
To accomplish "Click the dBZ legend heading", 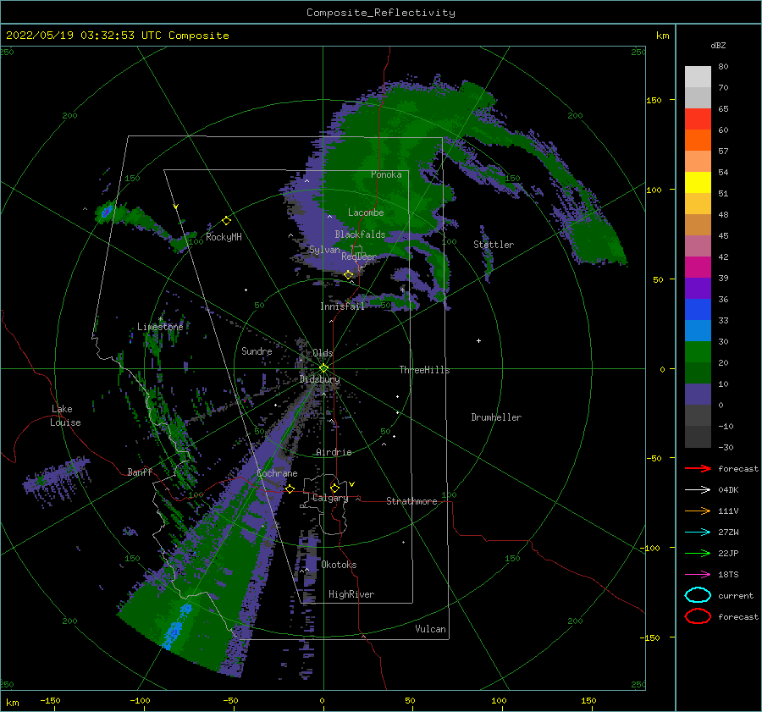I will [x=718, y=45].
